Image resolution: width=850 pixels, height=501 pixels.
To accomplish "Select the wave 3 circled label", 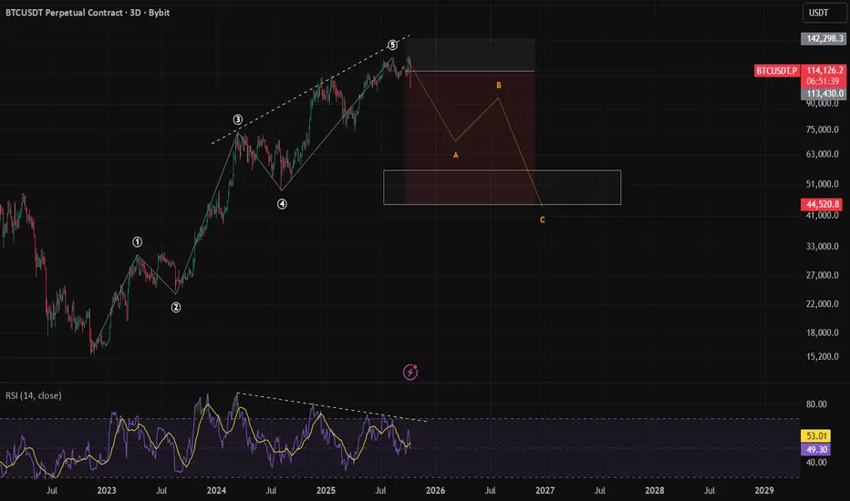I will 237,119.
